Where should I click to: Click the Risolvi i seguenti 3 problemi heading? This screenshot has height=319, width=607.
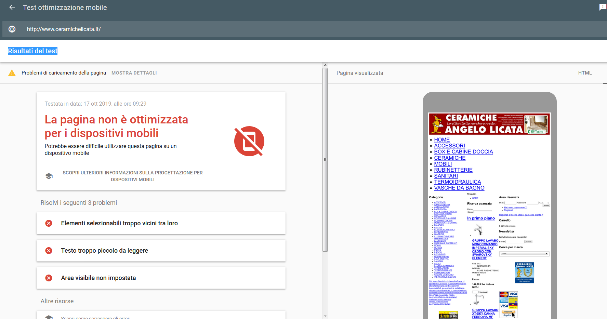click(79, 203)
